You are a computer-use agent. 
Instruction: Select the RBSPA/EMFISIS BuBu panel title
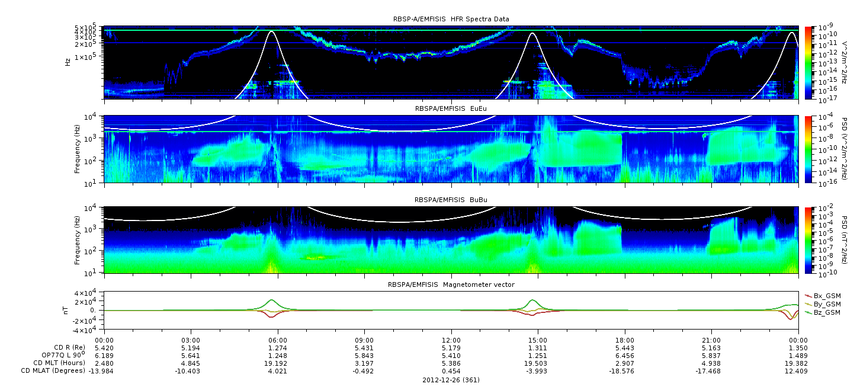pos(451,200)
